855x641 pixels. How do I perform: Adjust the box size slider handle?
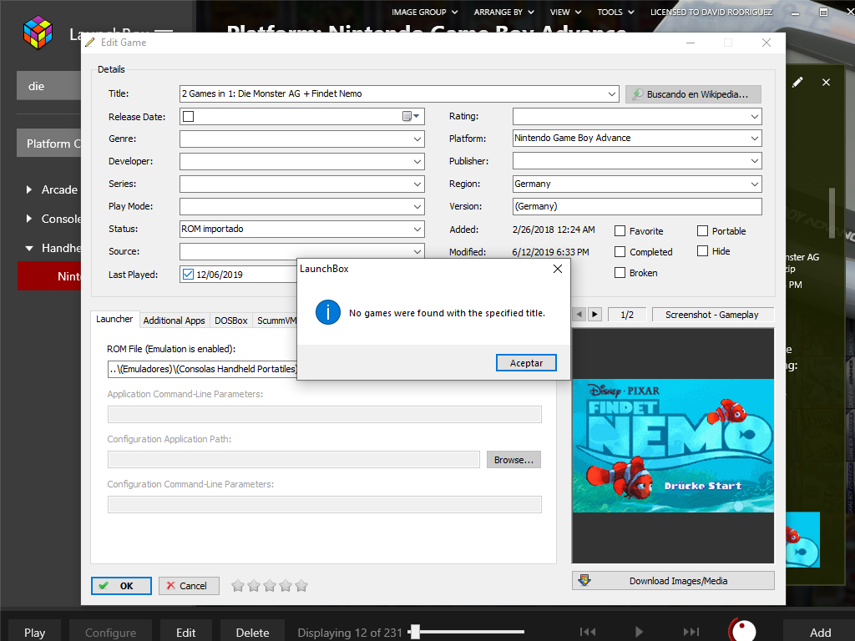(x=416, y=632)
